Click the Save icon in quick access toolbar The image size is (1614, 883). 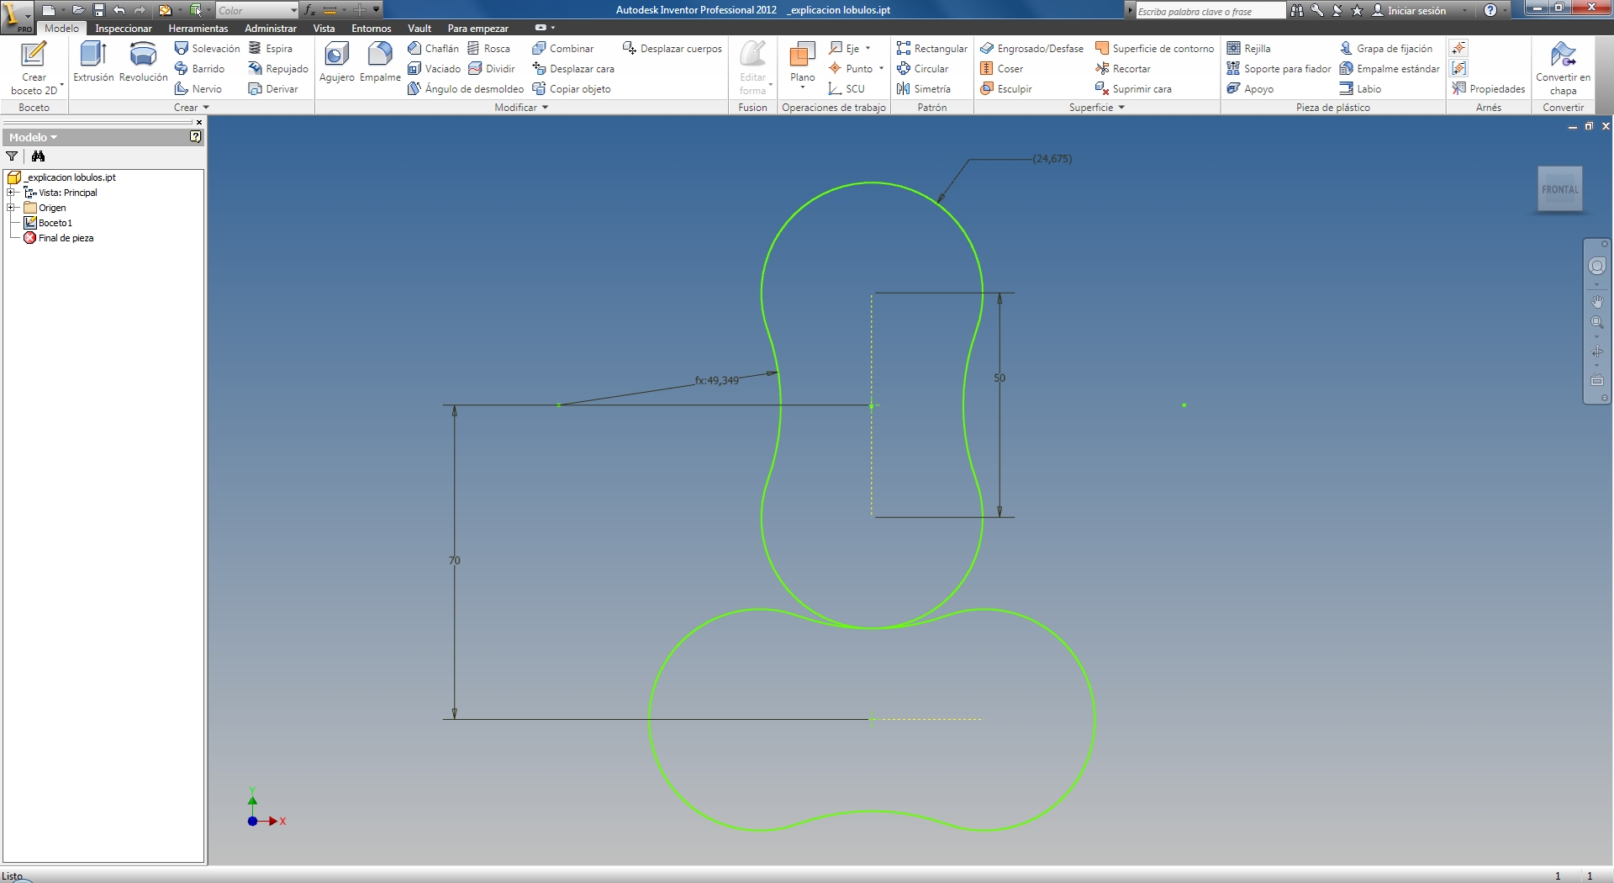pos(99,10)
